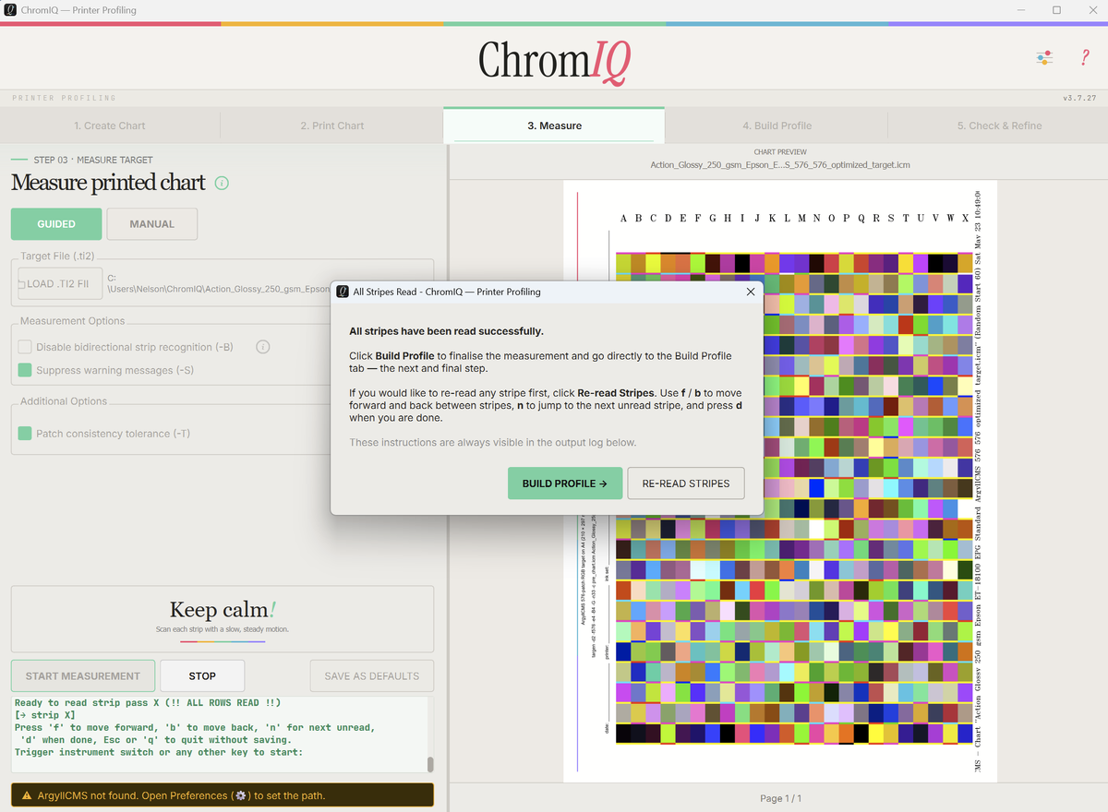The height and width of the screenshot is (812, 1108).
Task: Click 'All stripes have been read successfully.' text
Action: point(446,331)
